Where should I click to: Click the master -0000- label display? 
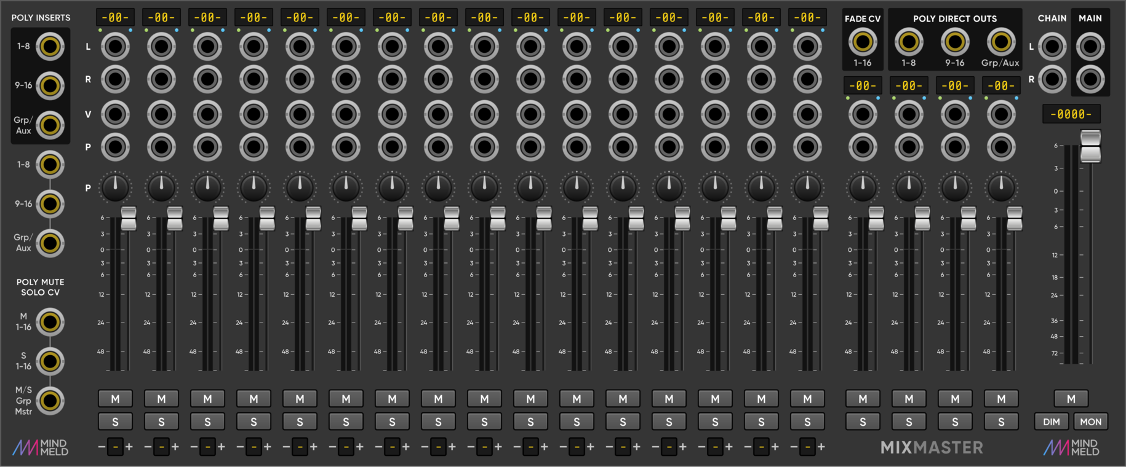click(1071, 114)
